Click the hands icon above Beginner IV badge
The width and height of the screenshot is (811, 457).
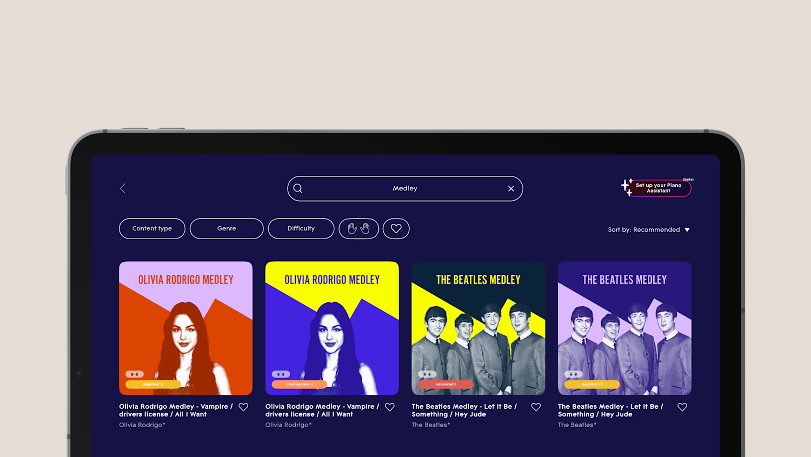[574, 374]
